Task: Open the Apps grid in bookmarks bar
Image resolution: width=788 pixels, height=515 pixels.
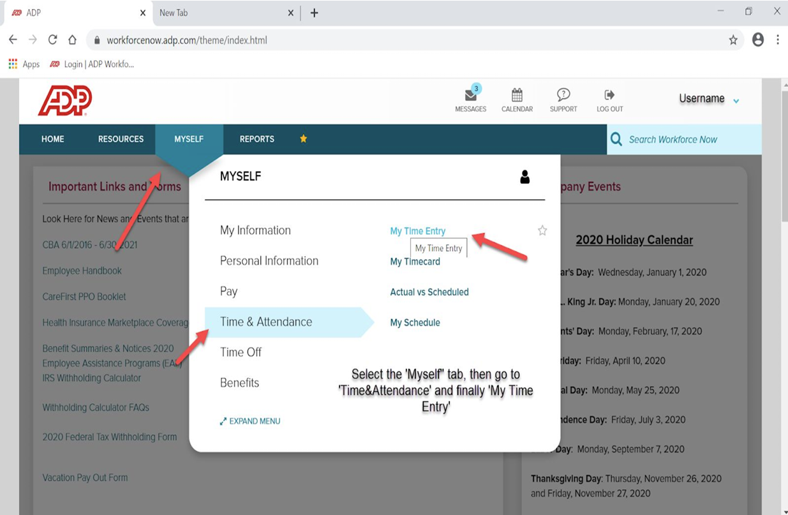Action: click(x=13, y=64)
